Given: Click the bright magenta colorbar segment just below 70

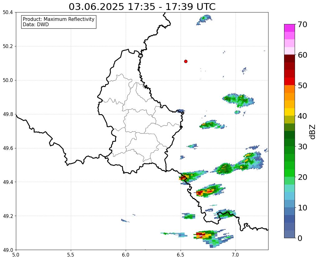Looking at the screenshot, I should (289, 28).
